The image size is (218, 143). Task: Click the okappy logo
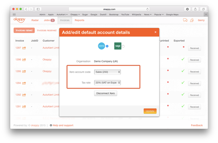(x=19, y=20)
